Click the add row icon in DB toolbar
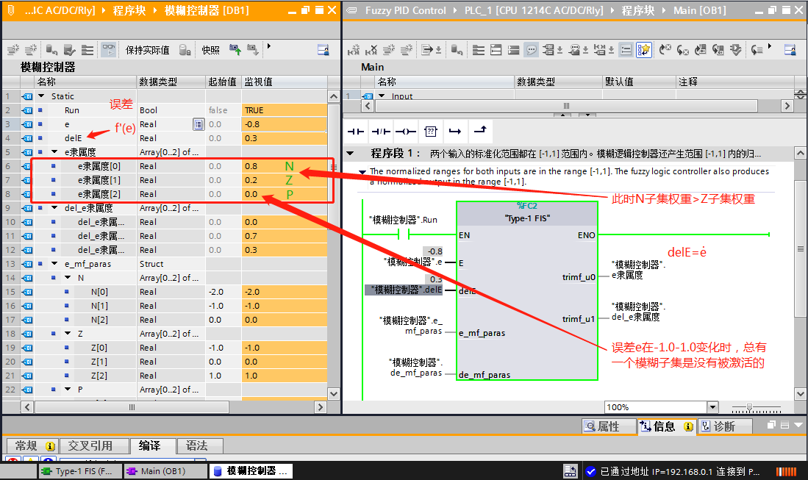 pos(31,50)
